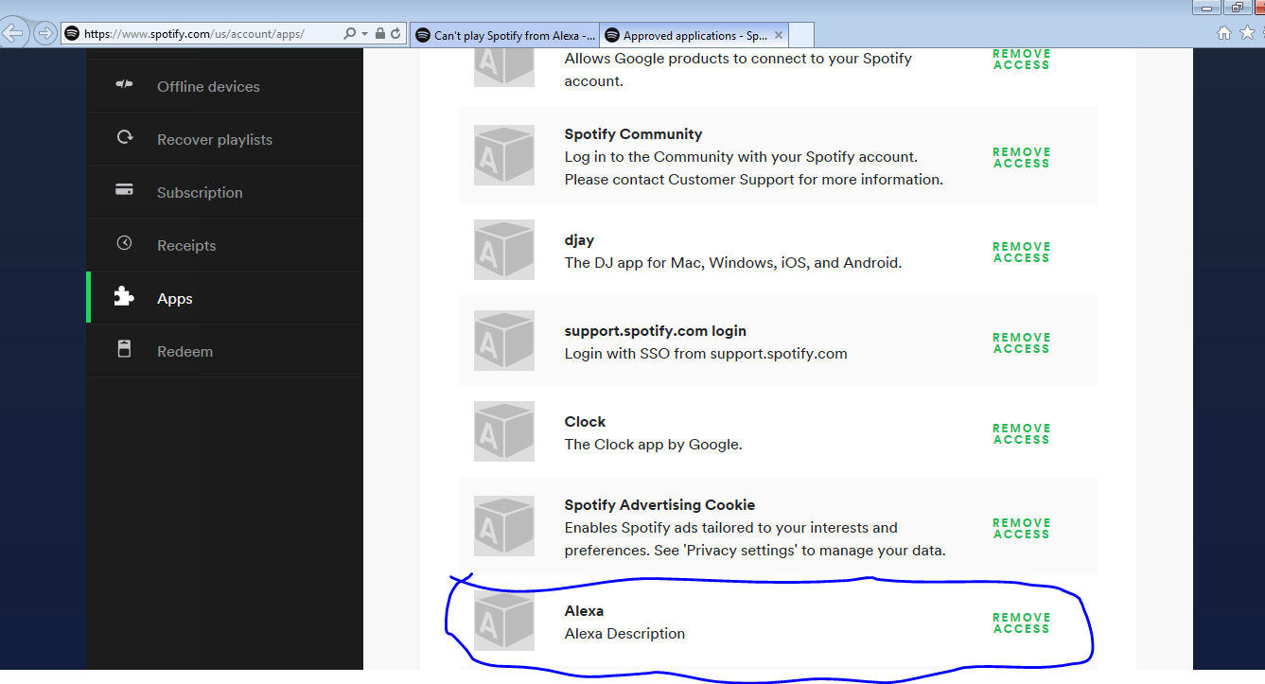Click the Spotify Advertising Cookie title
Image resolution: width=1265 pixels, height=684 pixels.
659,505
